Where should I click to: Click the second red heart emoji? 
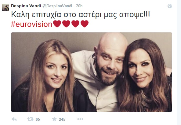pyautogui.click(x=66, y=24)
